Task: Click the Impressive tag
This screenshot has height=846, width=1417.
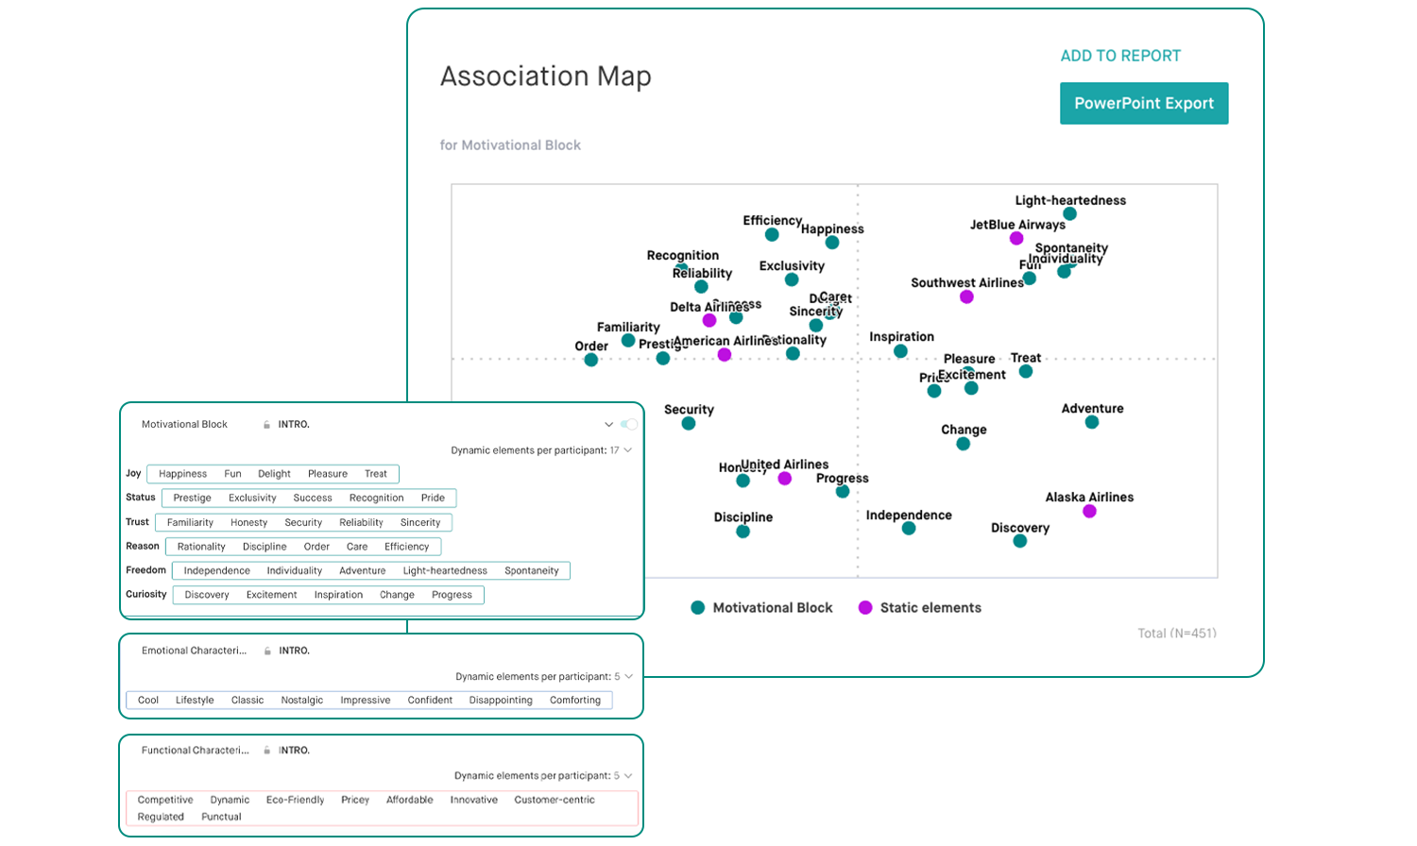Action: 366,701
